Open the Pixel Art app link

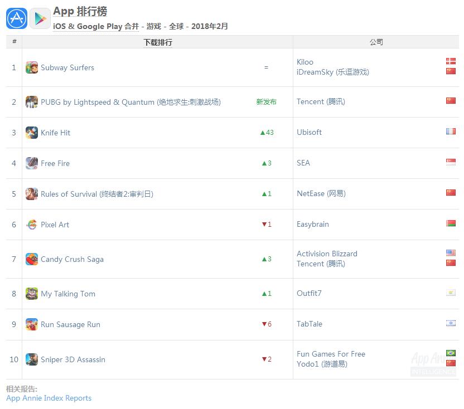click(x=55, y=225)
